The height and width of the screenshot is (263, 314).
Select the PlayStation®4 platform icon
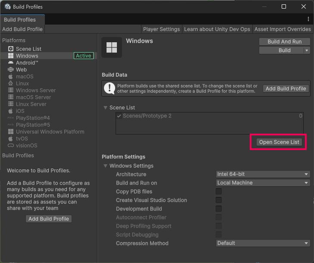pos(11,118)
